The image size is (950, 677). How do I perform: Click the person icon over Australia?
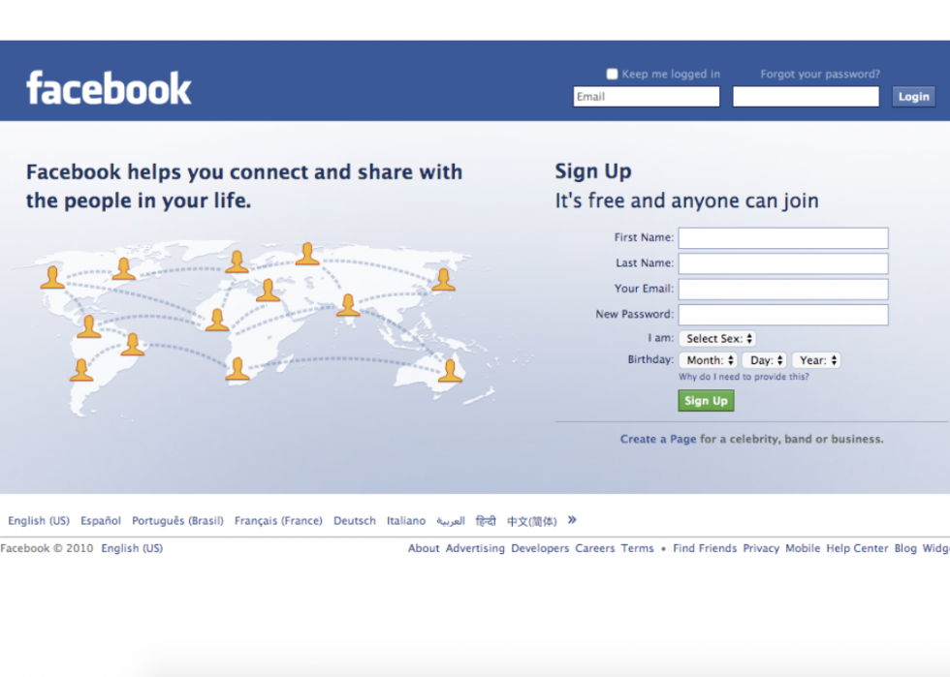pyautogui.click(x=450, y=371)
